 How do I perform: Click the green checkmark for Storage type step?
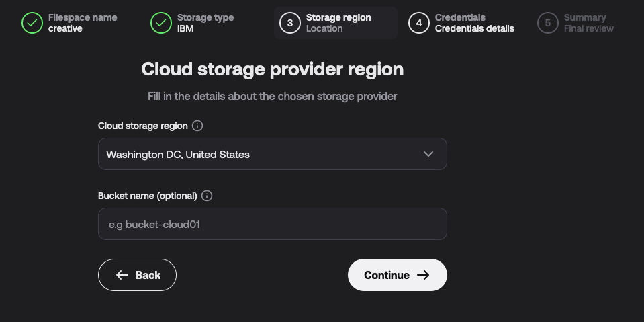[x=161, y=23]
